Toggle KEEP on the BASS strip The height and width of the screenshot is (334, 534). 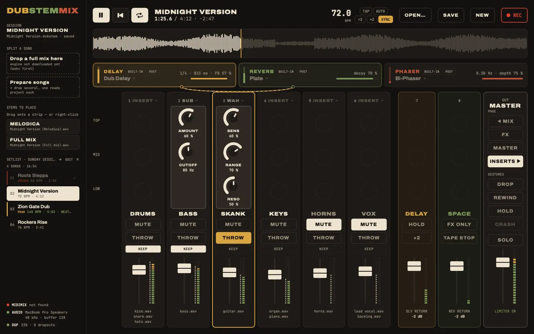188,249
